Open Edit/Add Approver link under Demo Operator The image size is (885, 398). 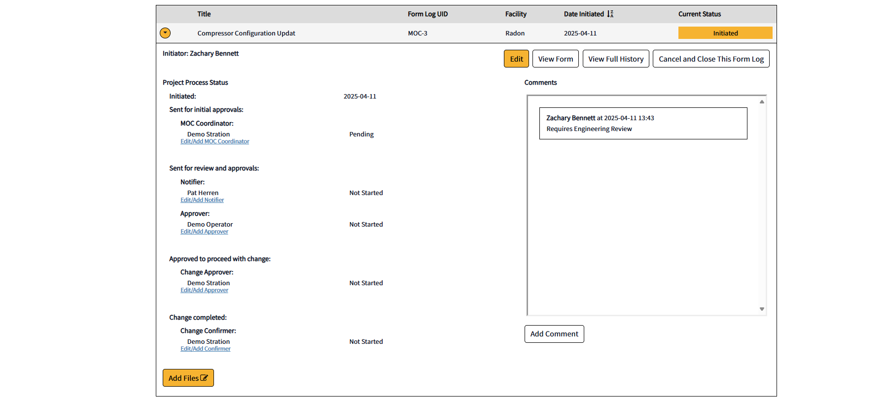coord(204,232)
